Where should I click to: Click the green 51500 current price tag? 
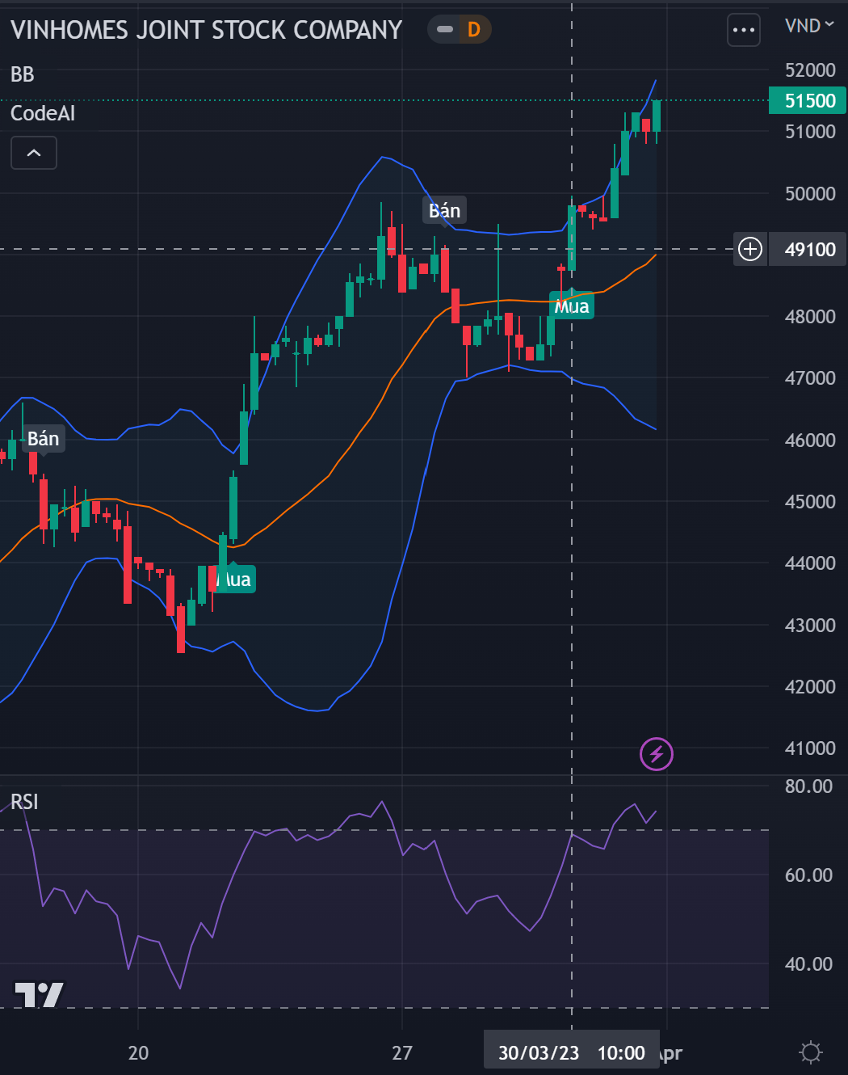[x=808, y=100]
